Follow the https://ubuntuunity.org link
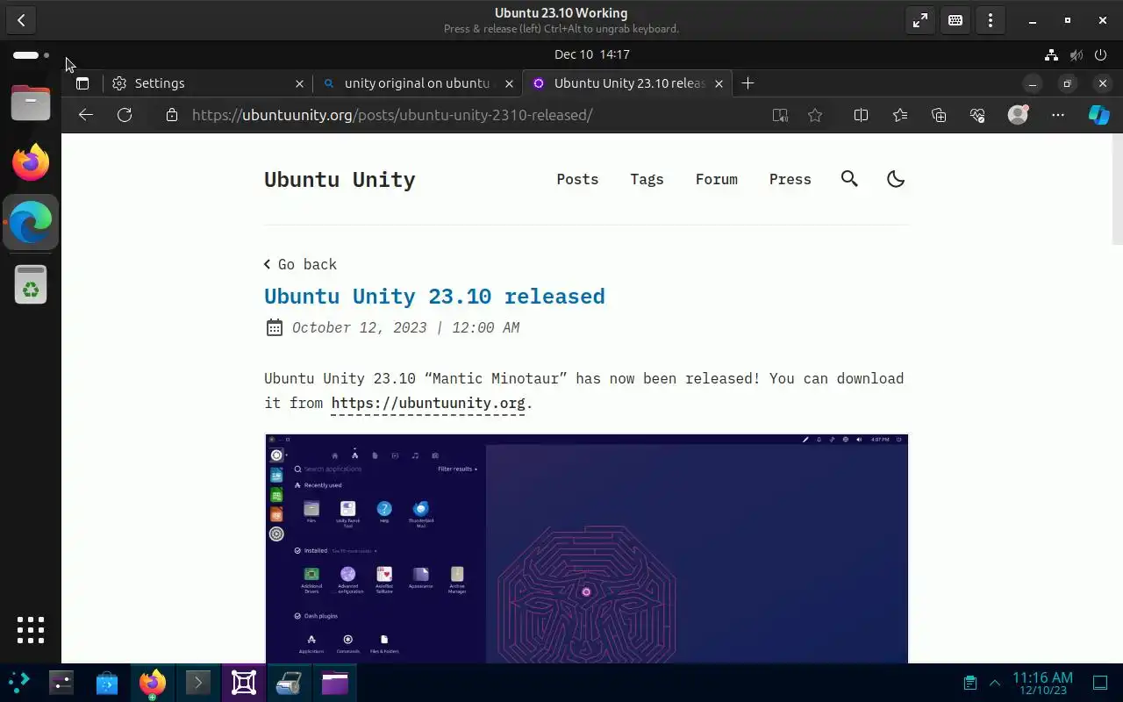Viewport: 1123px width, 702px height. click(428, 403)
